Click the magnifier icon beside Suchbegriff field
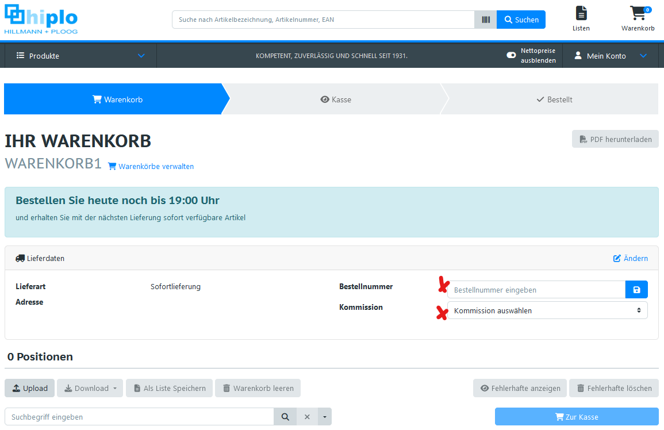This screenshot has height=430, width=664. coord(285,417)
